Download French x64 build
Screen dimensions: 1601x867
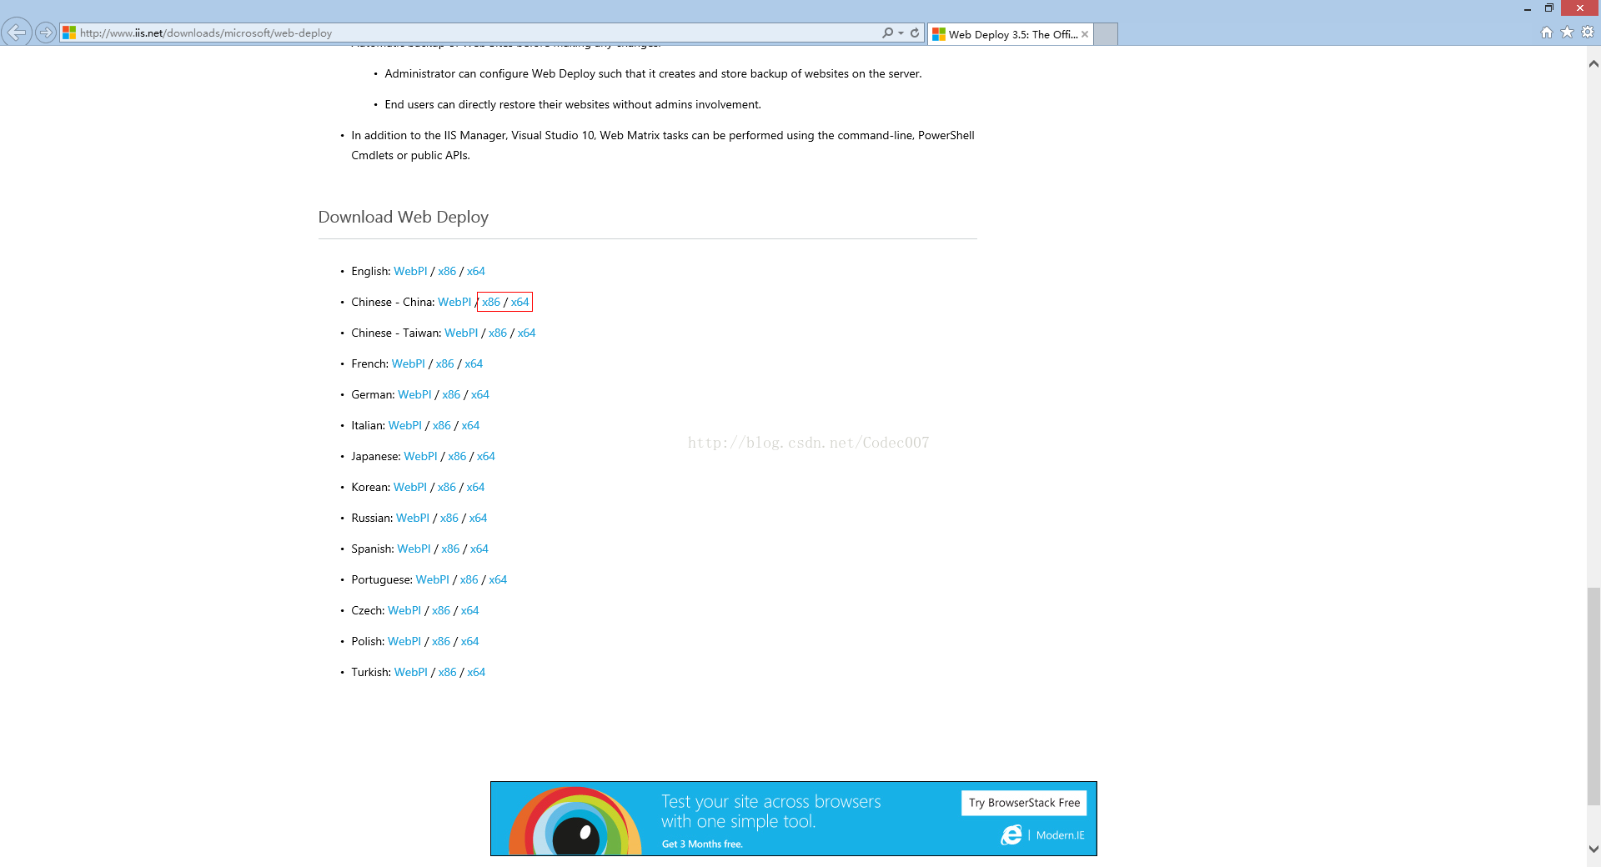474,363
